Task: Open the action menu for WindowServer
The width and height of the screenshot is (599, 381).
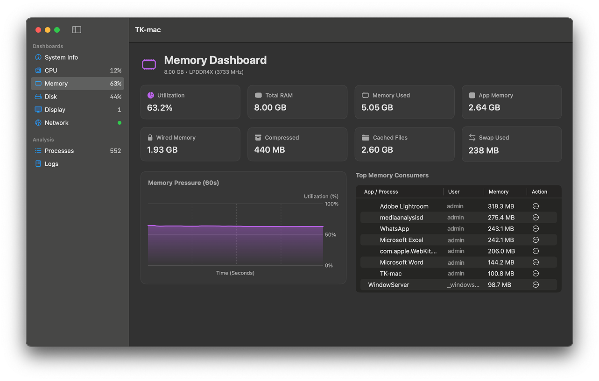Action: 536,284
